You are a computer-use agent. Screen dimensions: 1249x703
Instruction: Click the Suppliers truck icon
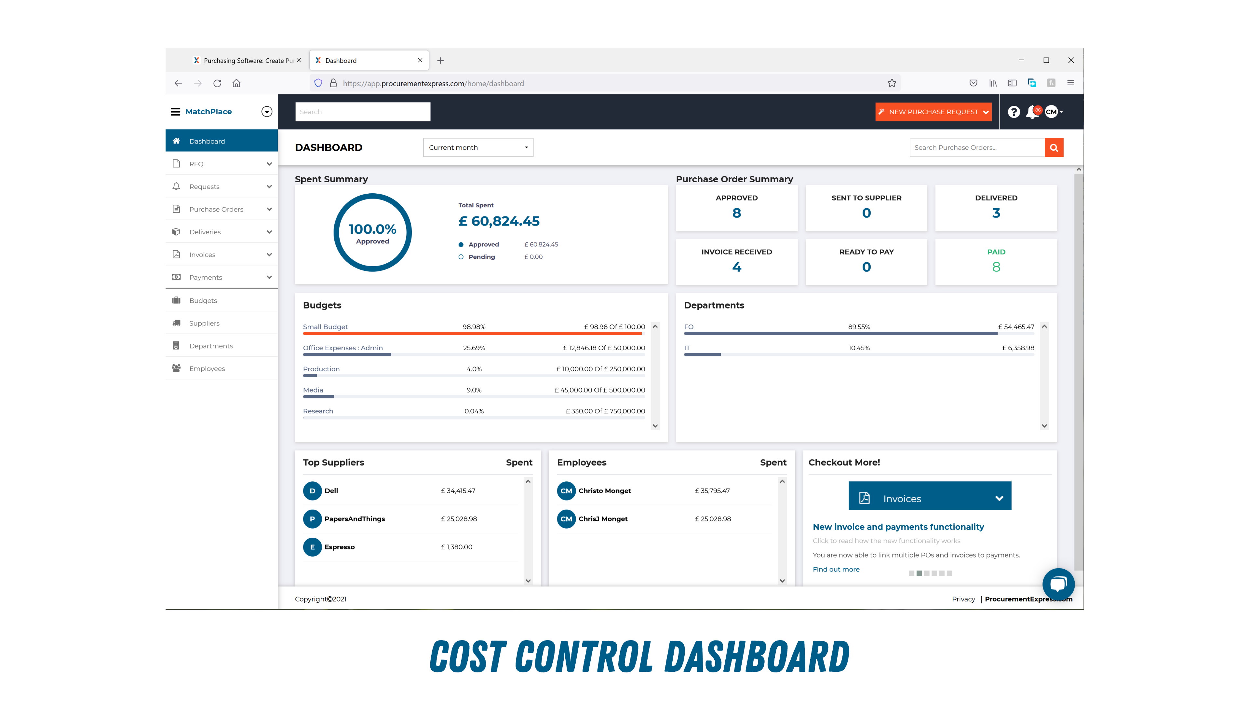tap(176, 323)
